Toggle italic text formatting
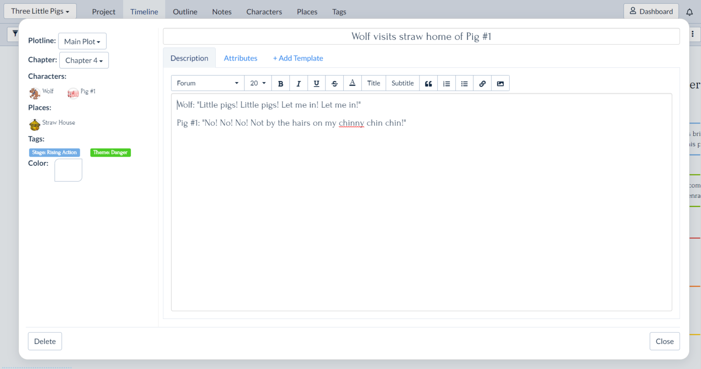 [x=298, y=83]
